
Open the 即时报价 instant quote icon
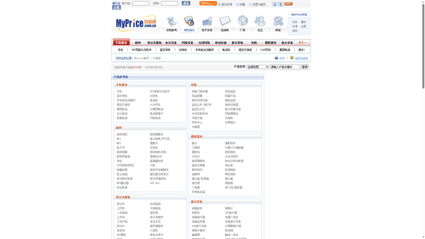tap(189, 21)
